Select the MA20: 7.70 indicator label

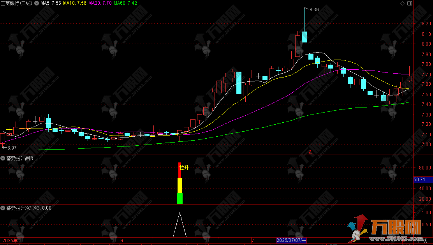pyautogui.click(x=100, y=3)
